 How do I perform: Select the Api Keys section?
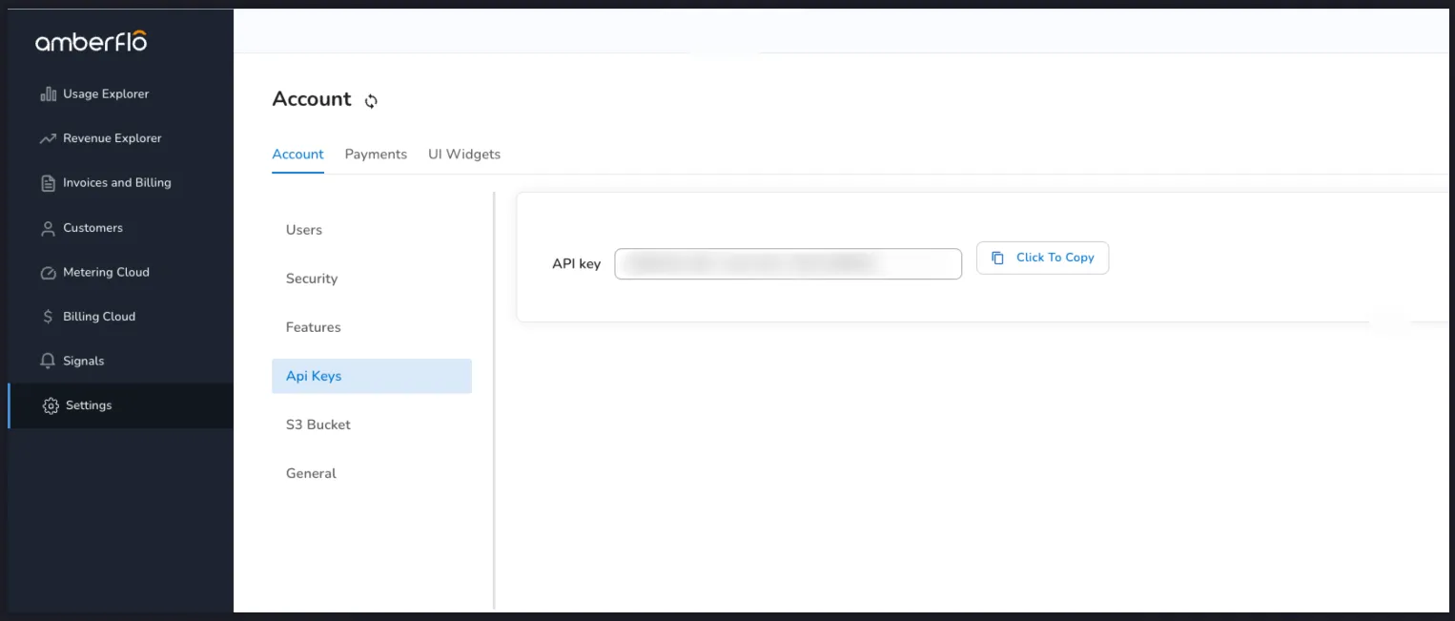(x=372, y=376)
